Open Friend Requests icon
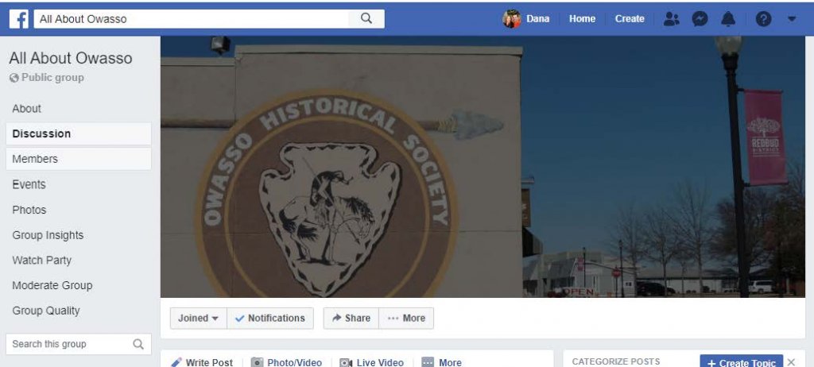Viewport: 814px width, 367px height. coord(671,19)
